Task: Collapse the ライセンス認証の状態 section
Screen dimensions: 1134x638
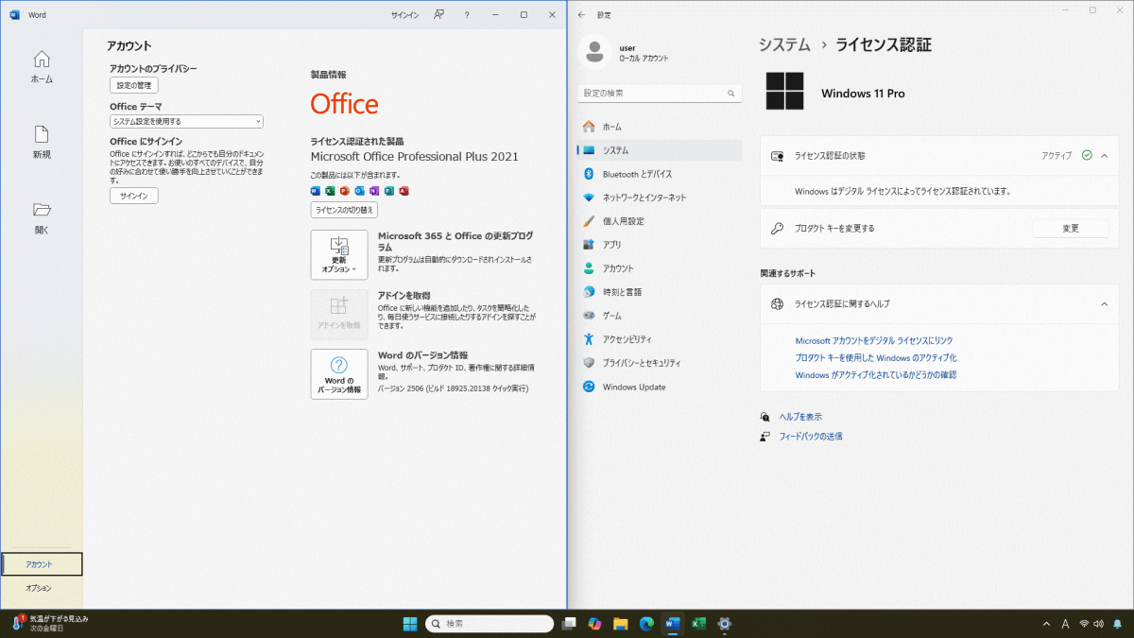Action: pos(1104,155)
